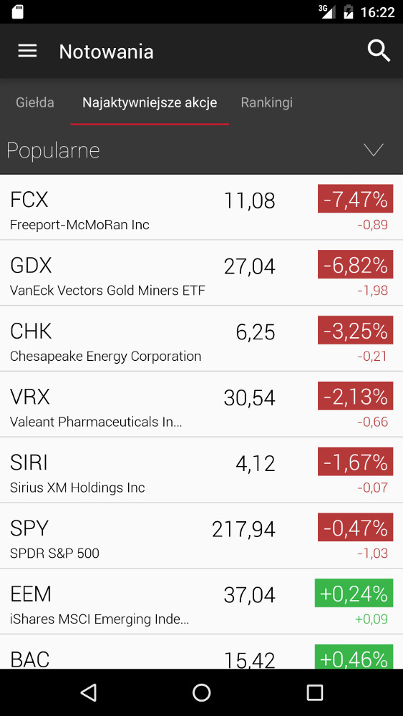Image resolution: width=403 pixels, height=716 pixels.
Task: Tap the Android home circle icon
Action: (x=201, y=692)
